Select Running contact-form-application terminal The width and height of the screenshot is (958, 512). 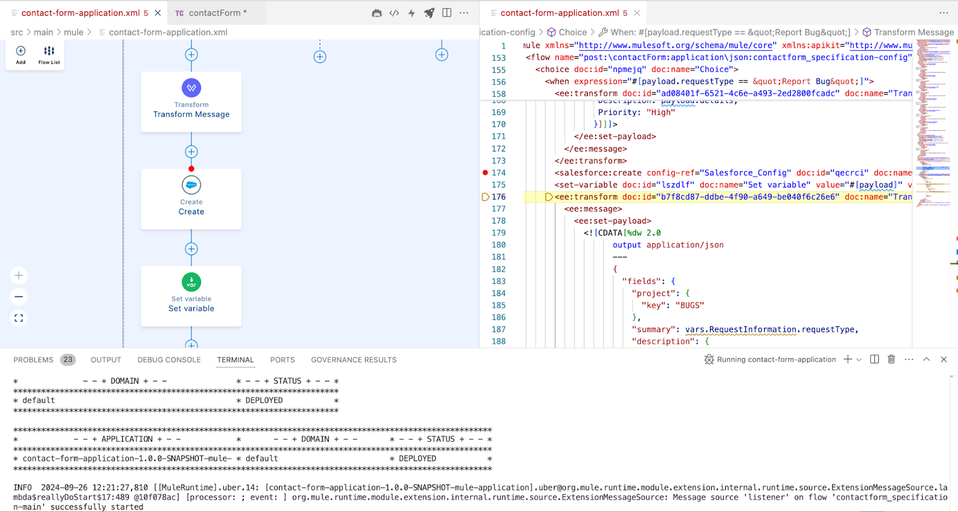770,359
